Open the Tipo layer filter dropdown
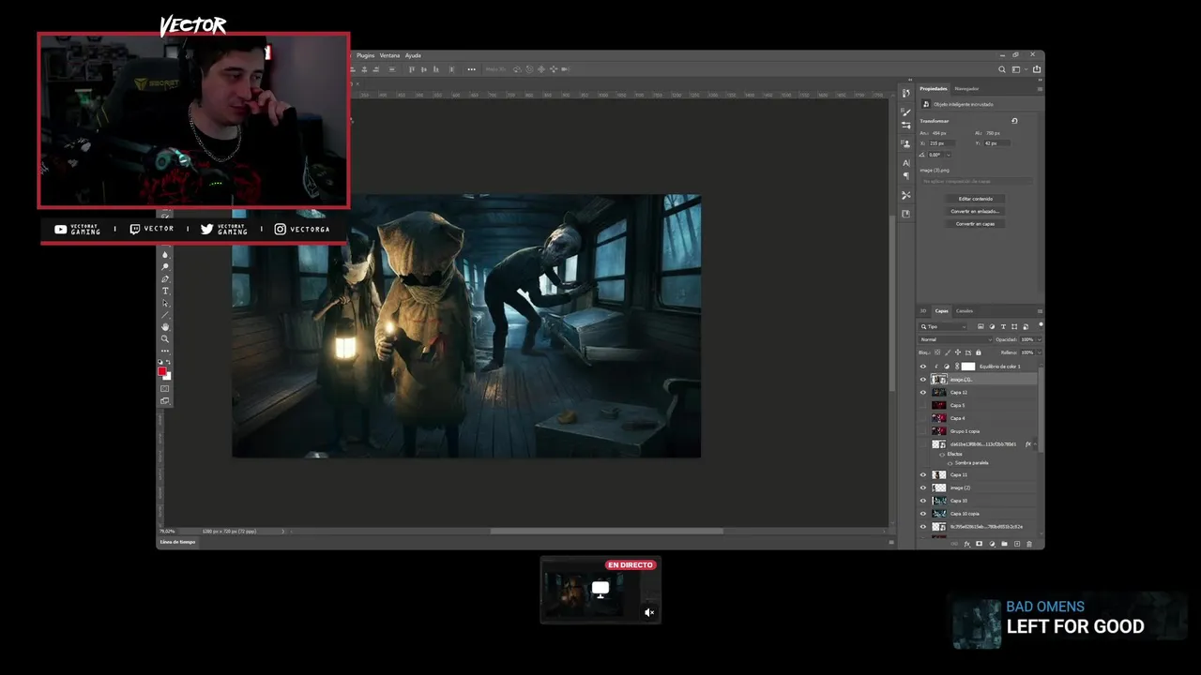The width and height of the screenshot is (1201, 675). [943, 326]
